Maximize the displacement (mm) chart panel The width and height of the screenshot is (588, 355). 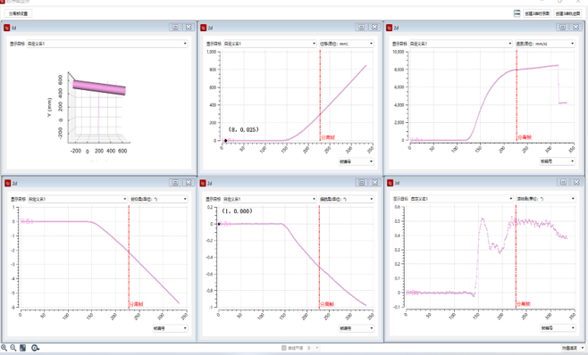(362, 27)
